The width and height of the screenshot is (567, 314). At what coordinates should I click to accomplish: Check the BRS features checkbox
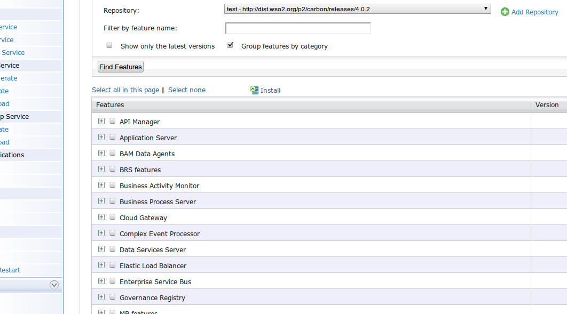click(113, 169)
